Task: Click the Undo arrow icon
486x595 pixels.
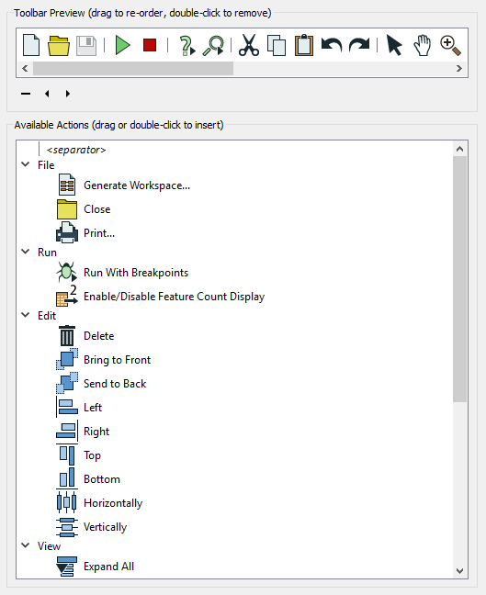Action: point(332,45)
